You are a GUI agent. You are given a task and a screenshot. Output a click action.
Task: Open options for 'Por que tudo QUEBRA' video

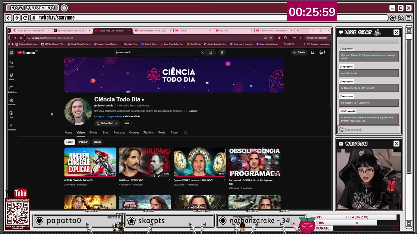click(279, 181)
